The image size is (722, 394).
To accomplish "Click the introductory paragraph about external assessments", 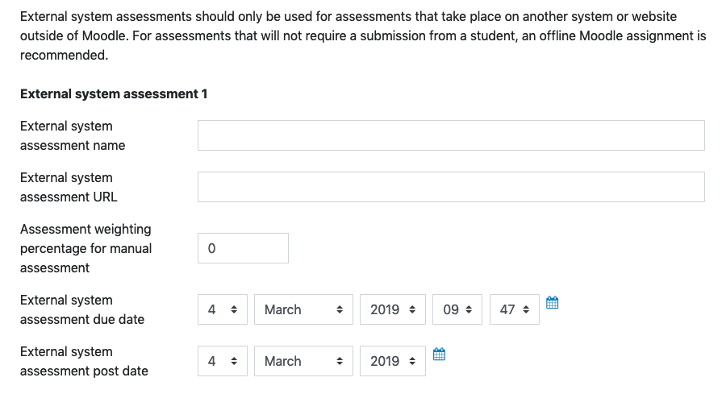I will pyautogui.click(x=363, y=36).
